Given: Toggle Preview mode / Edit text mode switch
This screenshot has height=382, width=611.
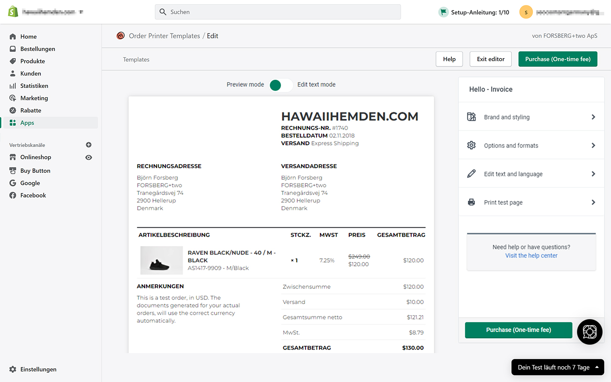Looking at the screenshot, I should (280, 85).
